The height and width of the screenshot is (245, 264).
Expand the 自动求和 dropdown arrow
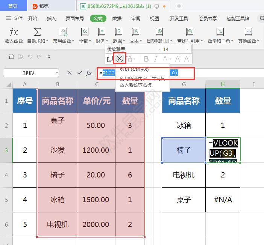point(47,41)
